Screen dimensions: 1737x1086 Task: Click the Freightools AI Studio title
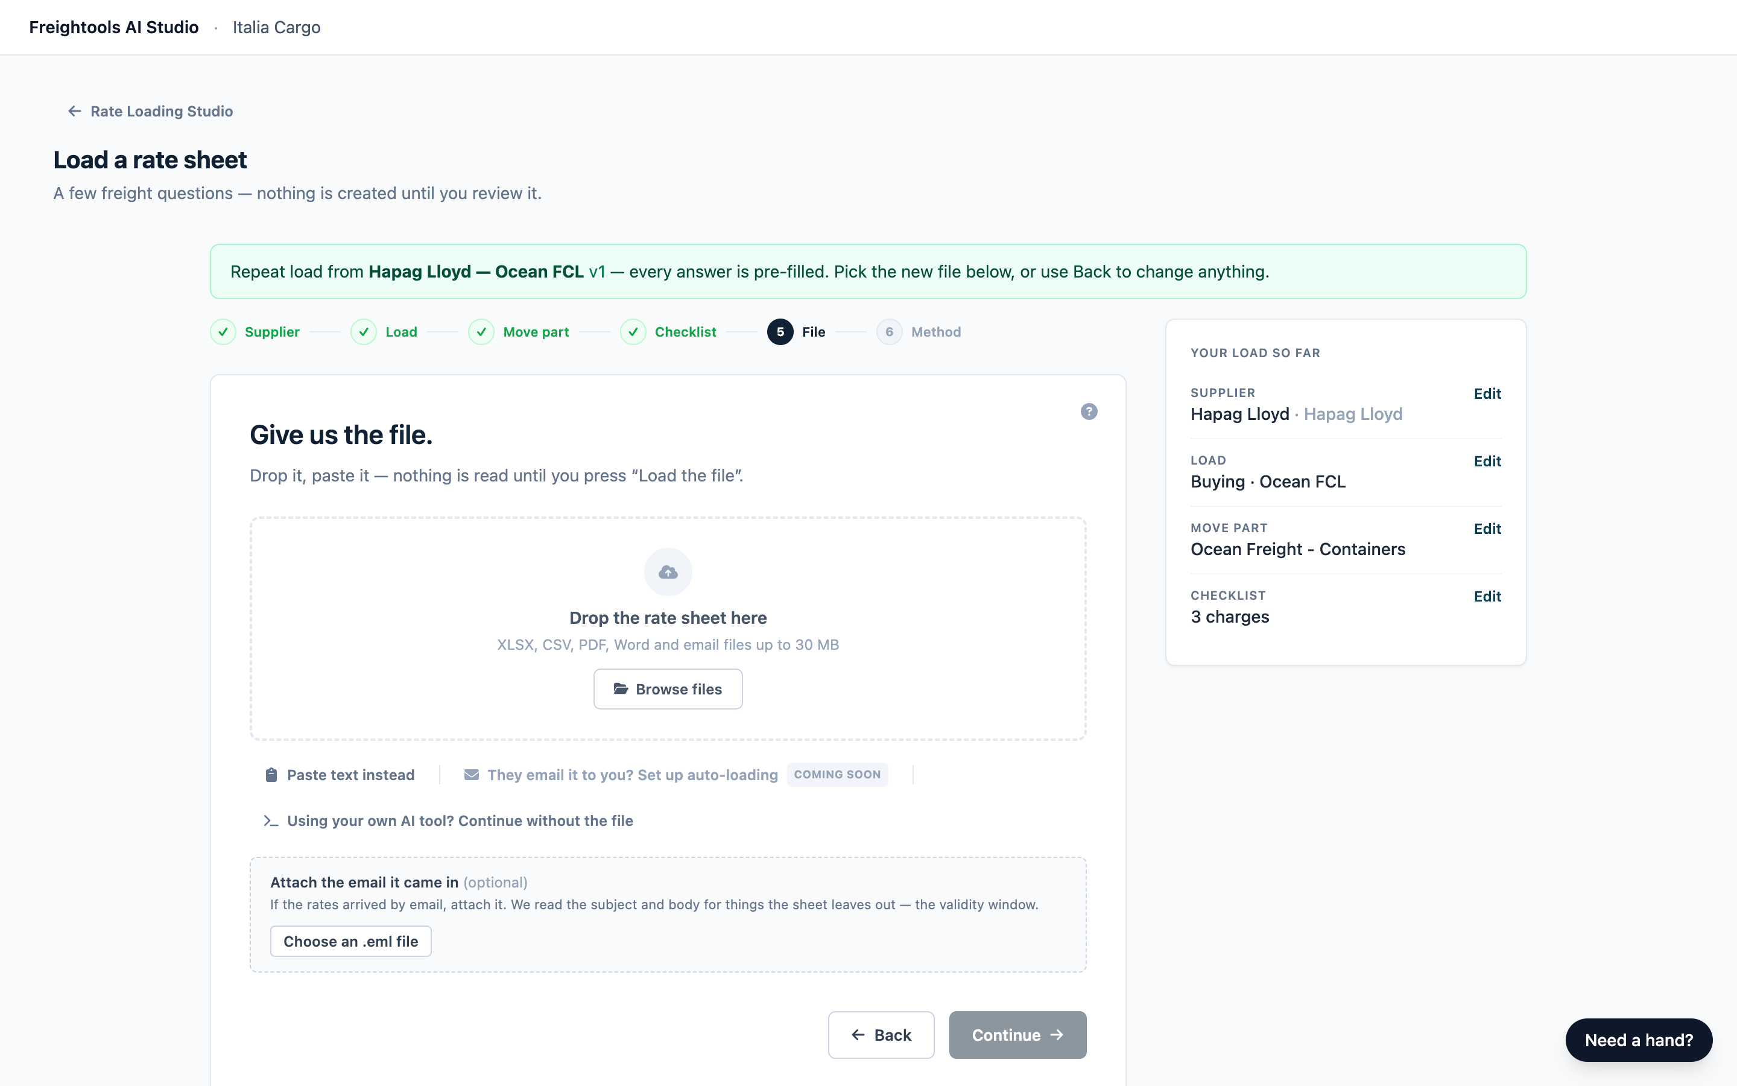[113, 27]
